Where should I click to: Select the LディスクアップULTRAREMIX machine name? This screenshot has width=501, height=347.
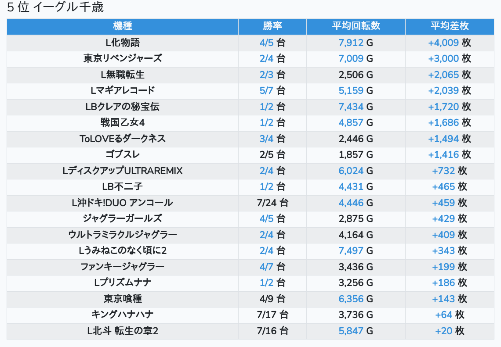coord(123,171)
